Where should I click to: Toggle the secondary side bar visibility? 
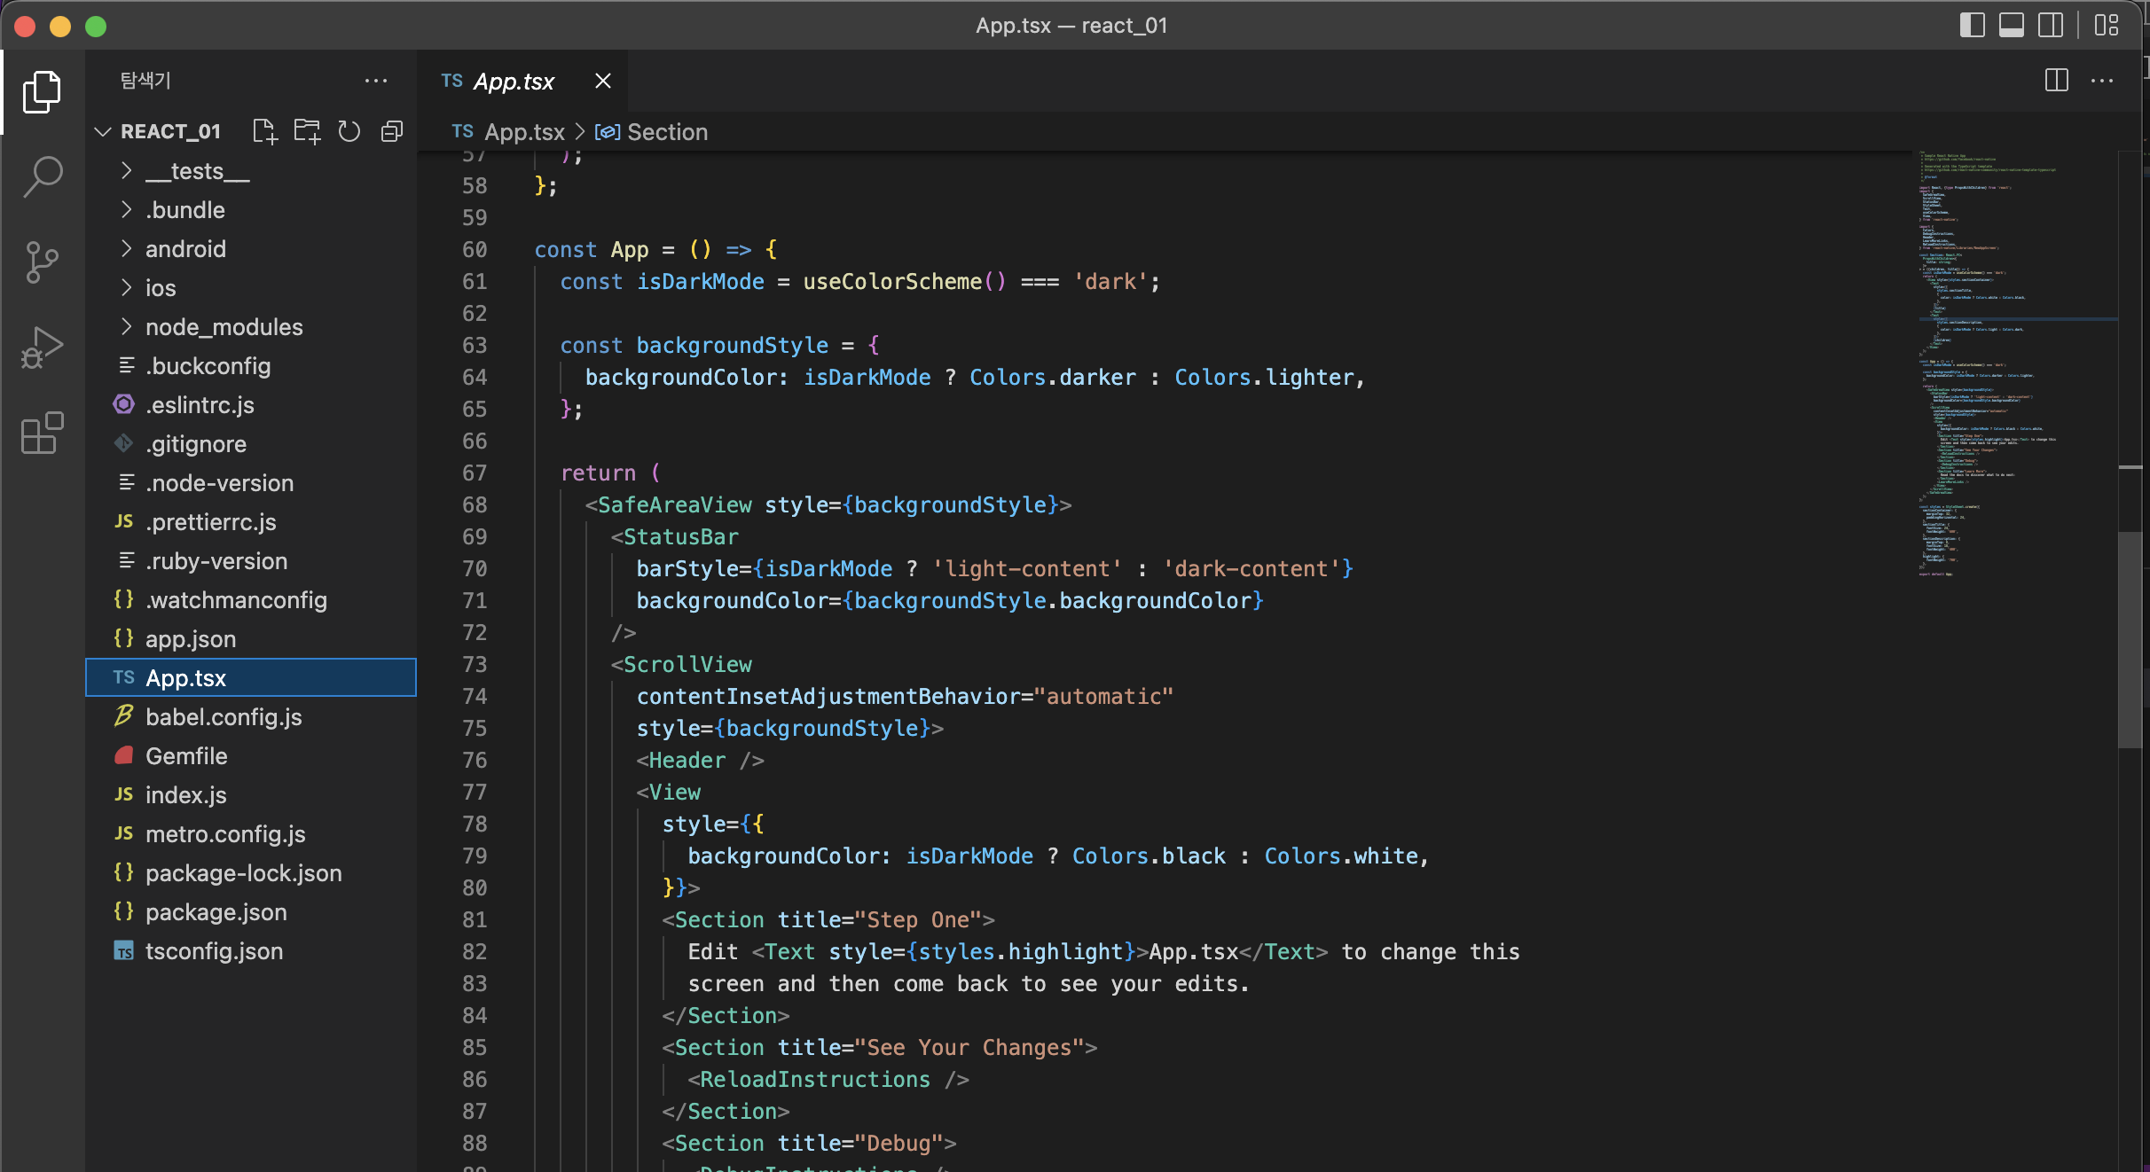(x=2050, y=26)
